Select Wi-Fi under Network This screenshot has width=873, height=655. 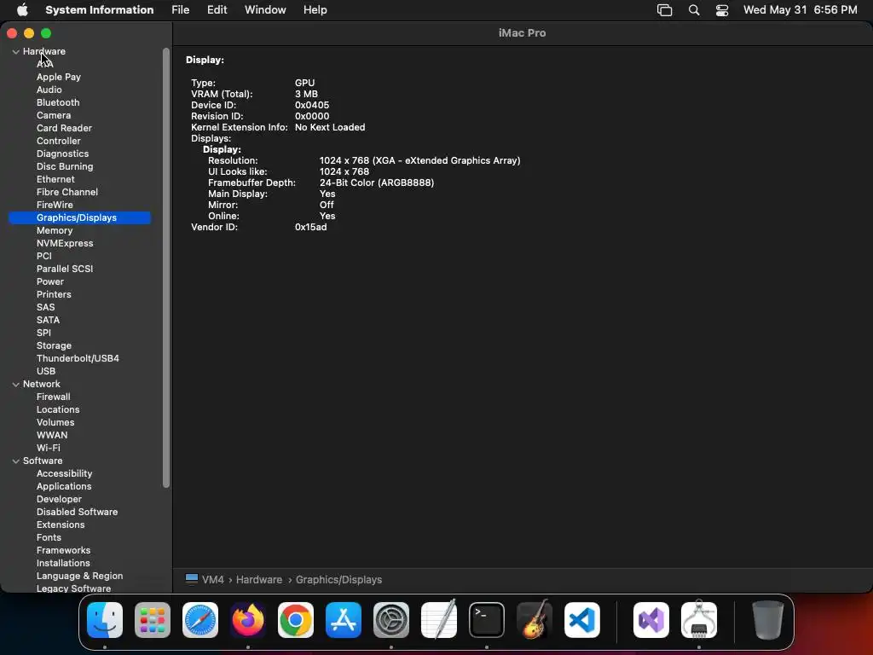49,449
